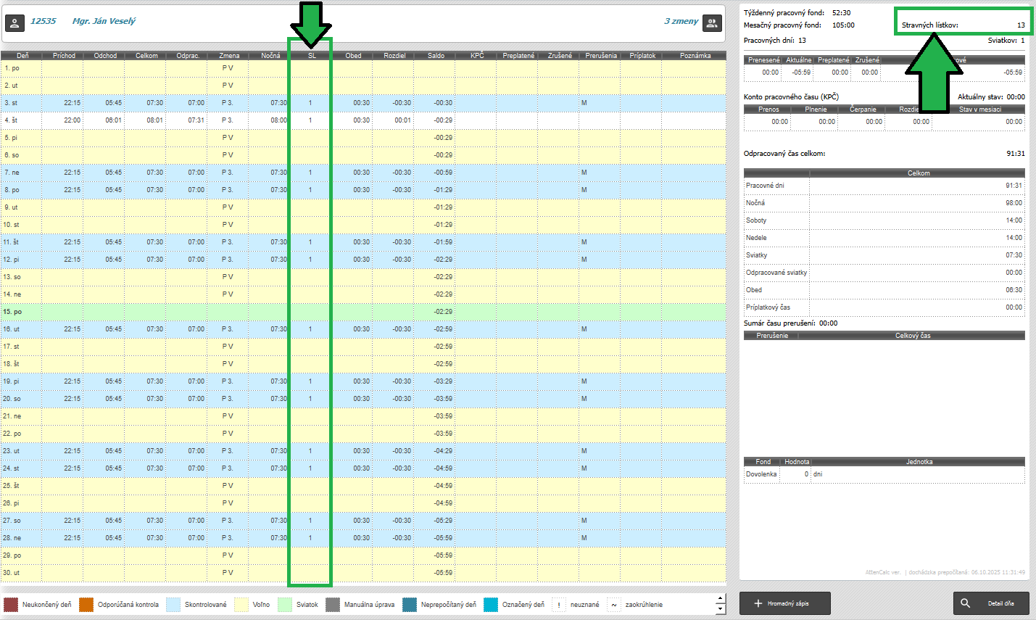Open the shift group icon next to 3 zmeny
The image size is (1036, 620).
pyautogui.click(x=713, y=23)
